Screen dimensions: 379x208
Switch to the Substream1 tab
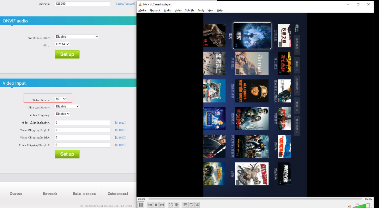click(118, 193)
